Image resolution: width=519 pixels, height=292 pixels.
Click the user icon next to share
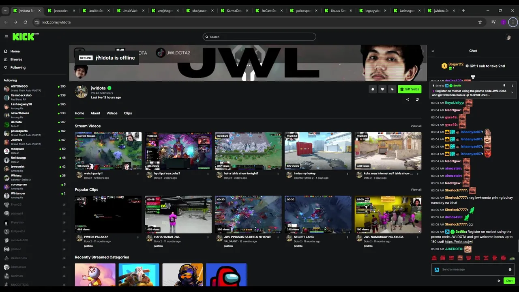click(x=417, y=99)
